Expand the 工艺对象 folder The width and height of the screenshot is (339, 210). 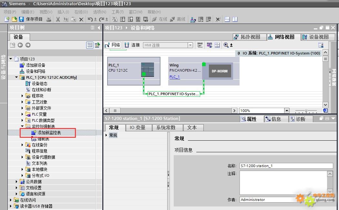point(22,102)
